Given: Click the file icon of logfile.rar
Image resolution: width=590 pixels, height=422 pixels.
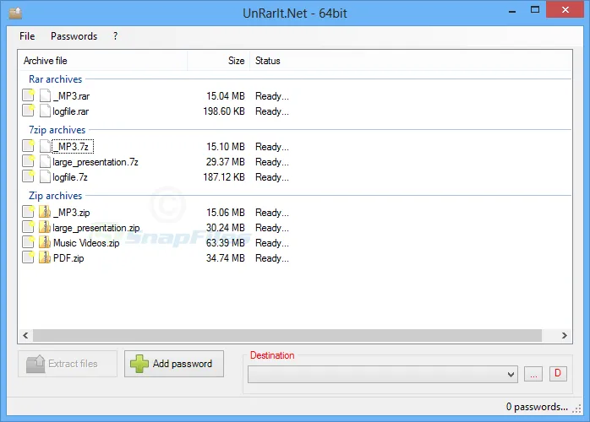Looking at the screenshot, I should pos(45,111).
